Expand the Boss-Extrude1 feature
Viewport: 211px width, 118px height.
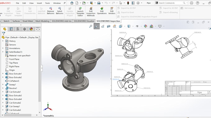tap(3, 74)
